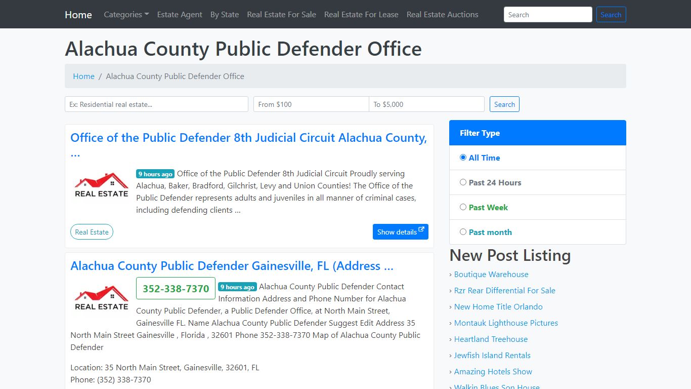Open Alachua County Public Defender Gainesville listing title

(x=232, y=266)
